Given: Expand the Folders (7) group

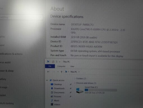Looking at the screenshot, I should [x=75, y=78].
